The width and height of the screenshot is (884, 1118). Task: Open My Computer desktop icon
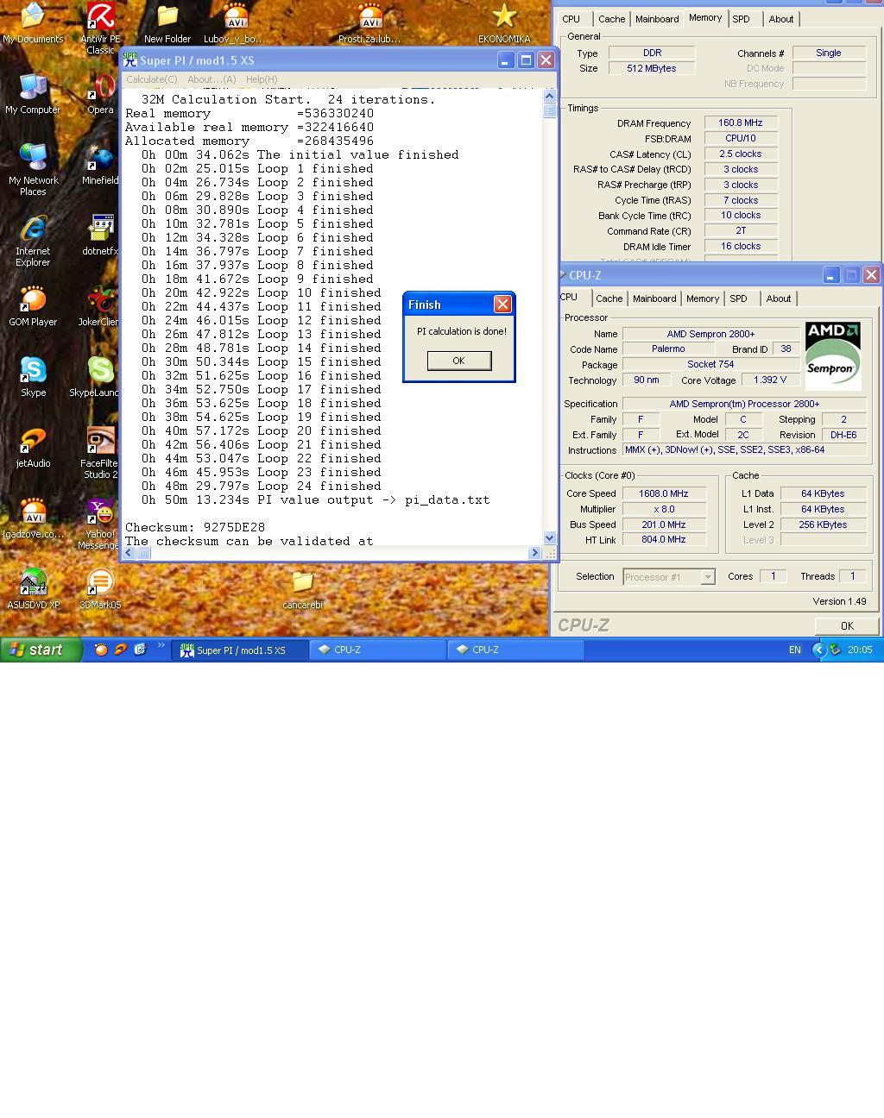click(x=33, y=93)
